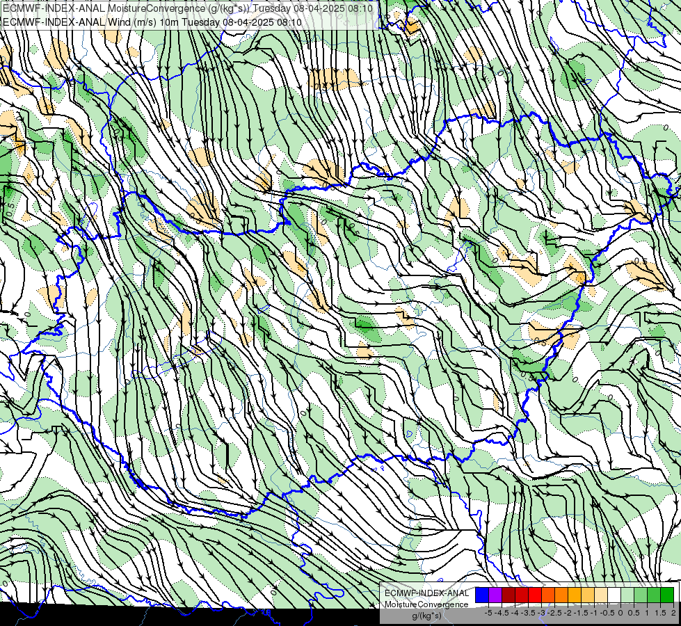Select the red swatch between -4 and -3.5
This screenshot has width=681, height=626.
coord(522,595)
